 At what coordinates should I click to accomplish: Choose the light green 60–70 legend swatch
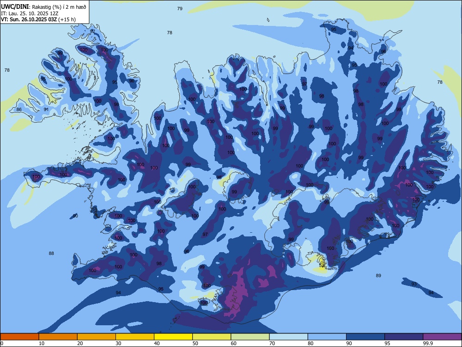point(250,337)
